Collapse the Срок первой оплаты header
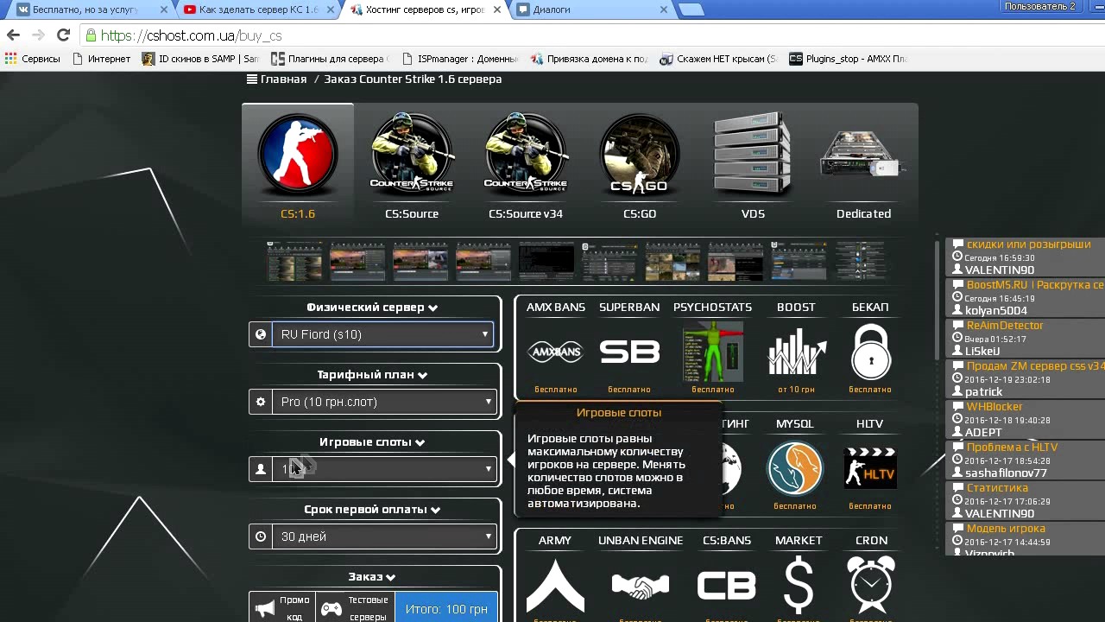Viewport: 1105px width, 622px height. 372,509
